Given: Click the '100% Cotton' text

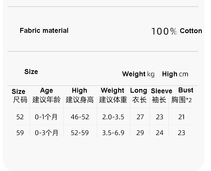Looking at the screenshot, I should [x=176, y=31].
